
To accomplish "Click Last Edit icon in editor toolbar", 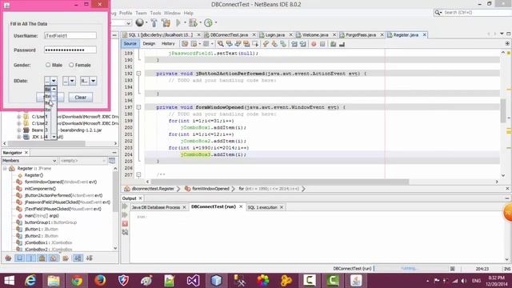I will tap(185, 44).
